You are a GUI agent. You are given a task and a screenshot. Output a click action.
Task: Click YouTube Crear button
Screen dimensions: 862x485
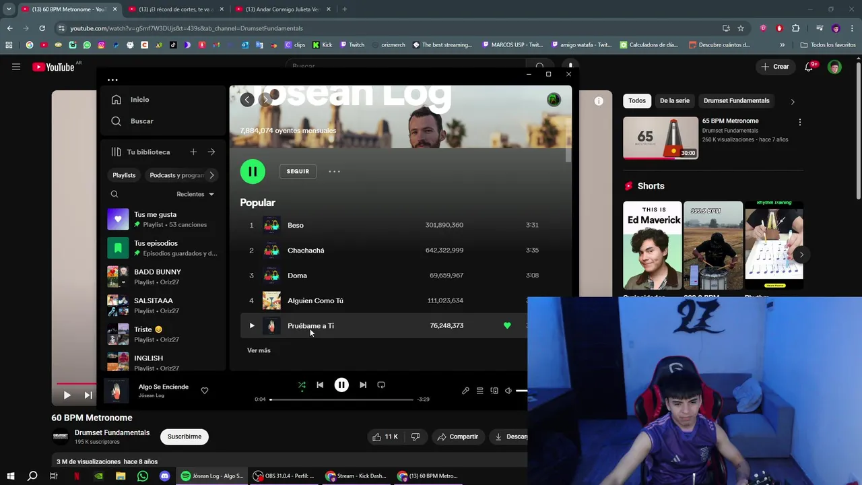pyautogui.click(x=774, y=67)
